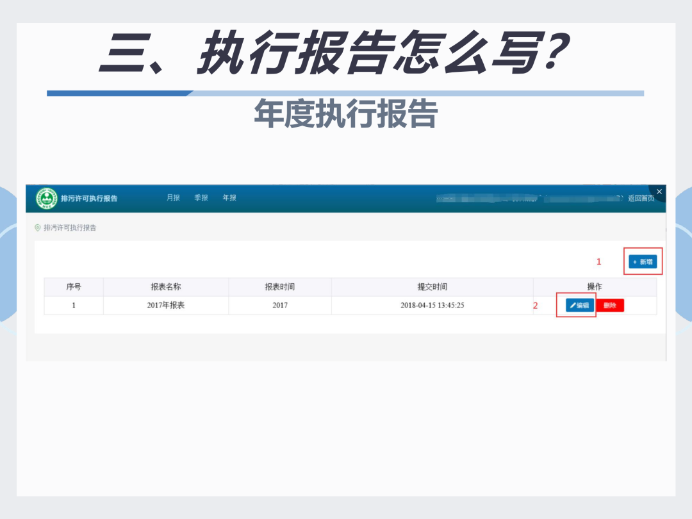Image resolution: width=692 pixels, height=519 pixels.
Task: Select the 2017年报表 name cell
Action: 166,306
